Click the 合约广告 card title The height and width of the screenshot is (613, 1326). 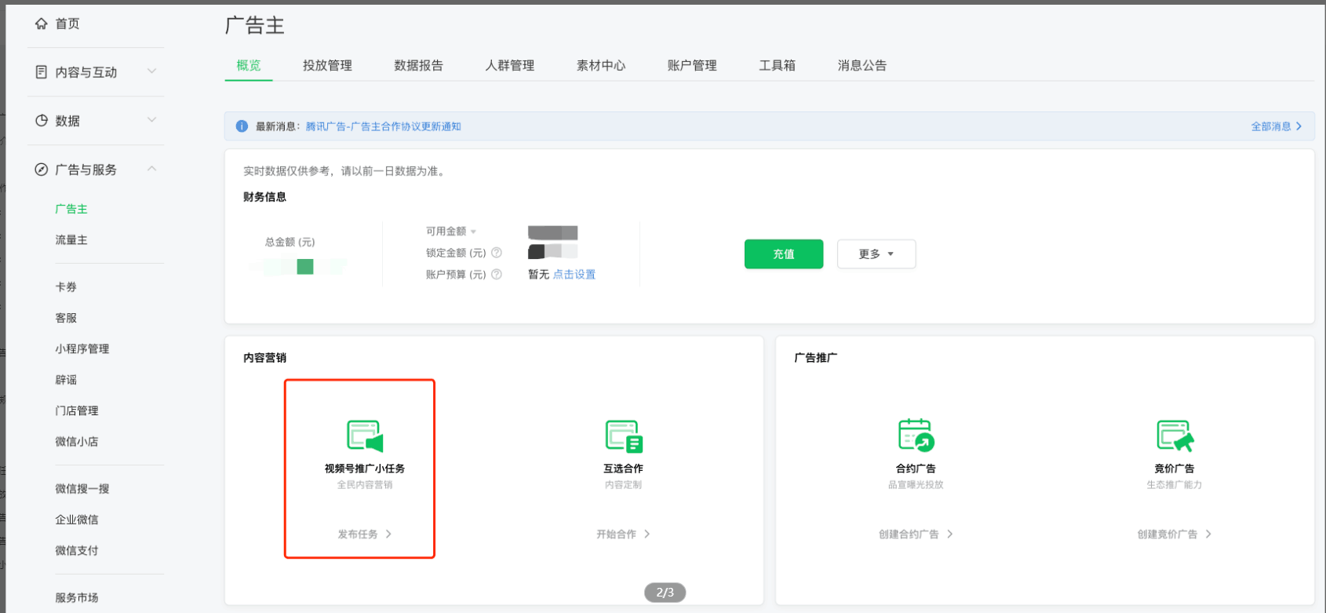(916, 469)
